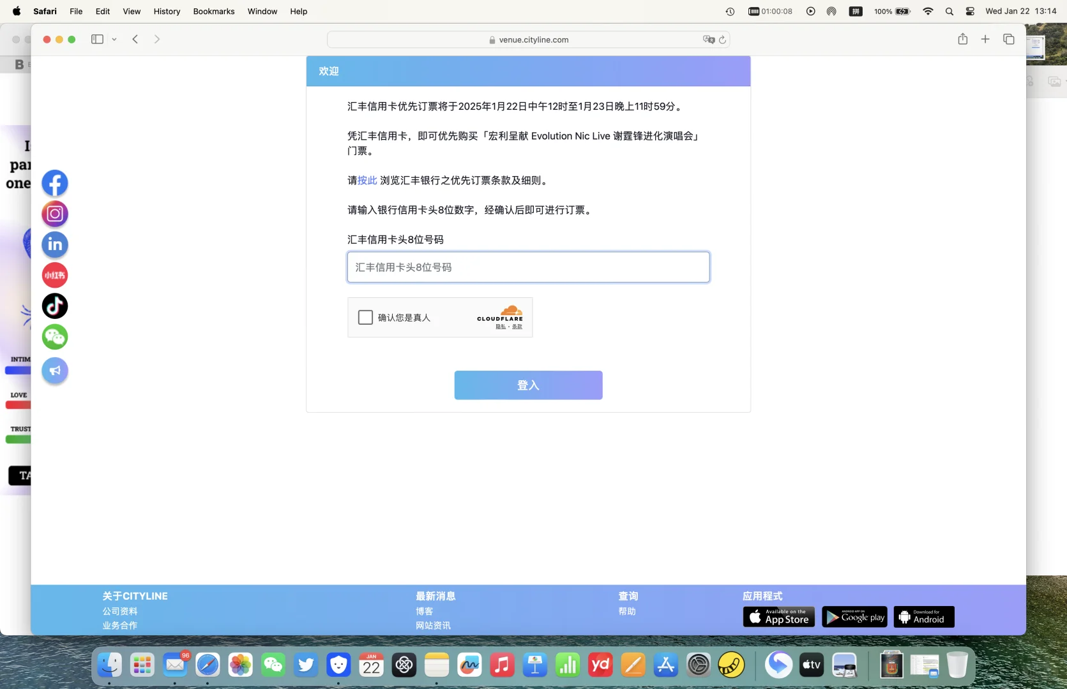This screenshot has width=1067, height=689.
Task: Open Wi-Fi status in menu bar
Action: (928, 11)
